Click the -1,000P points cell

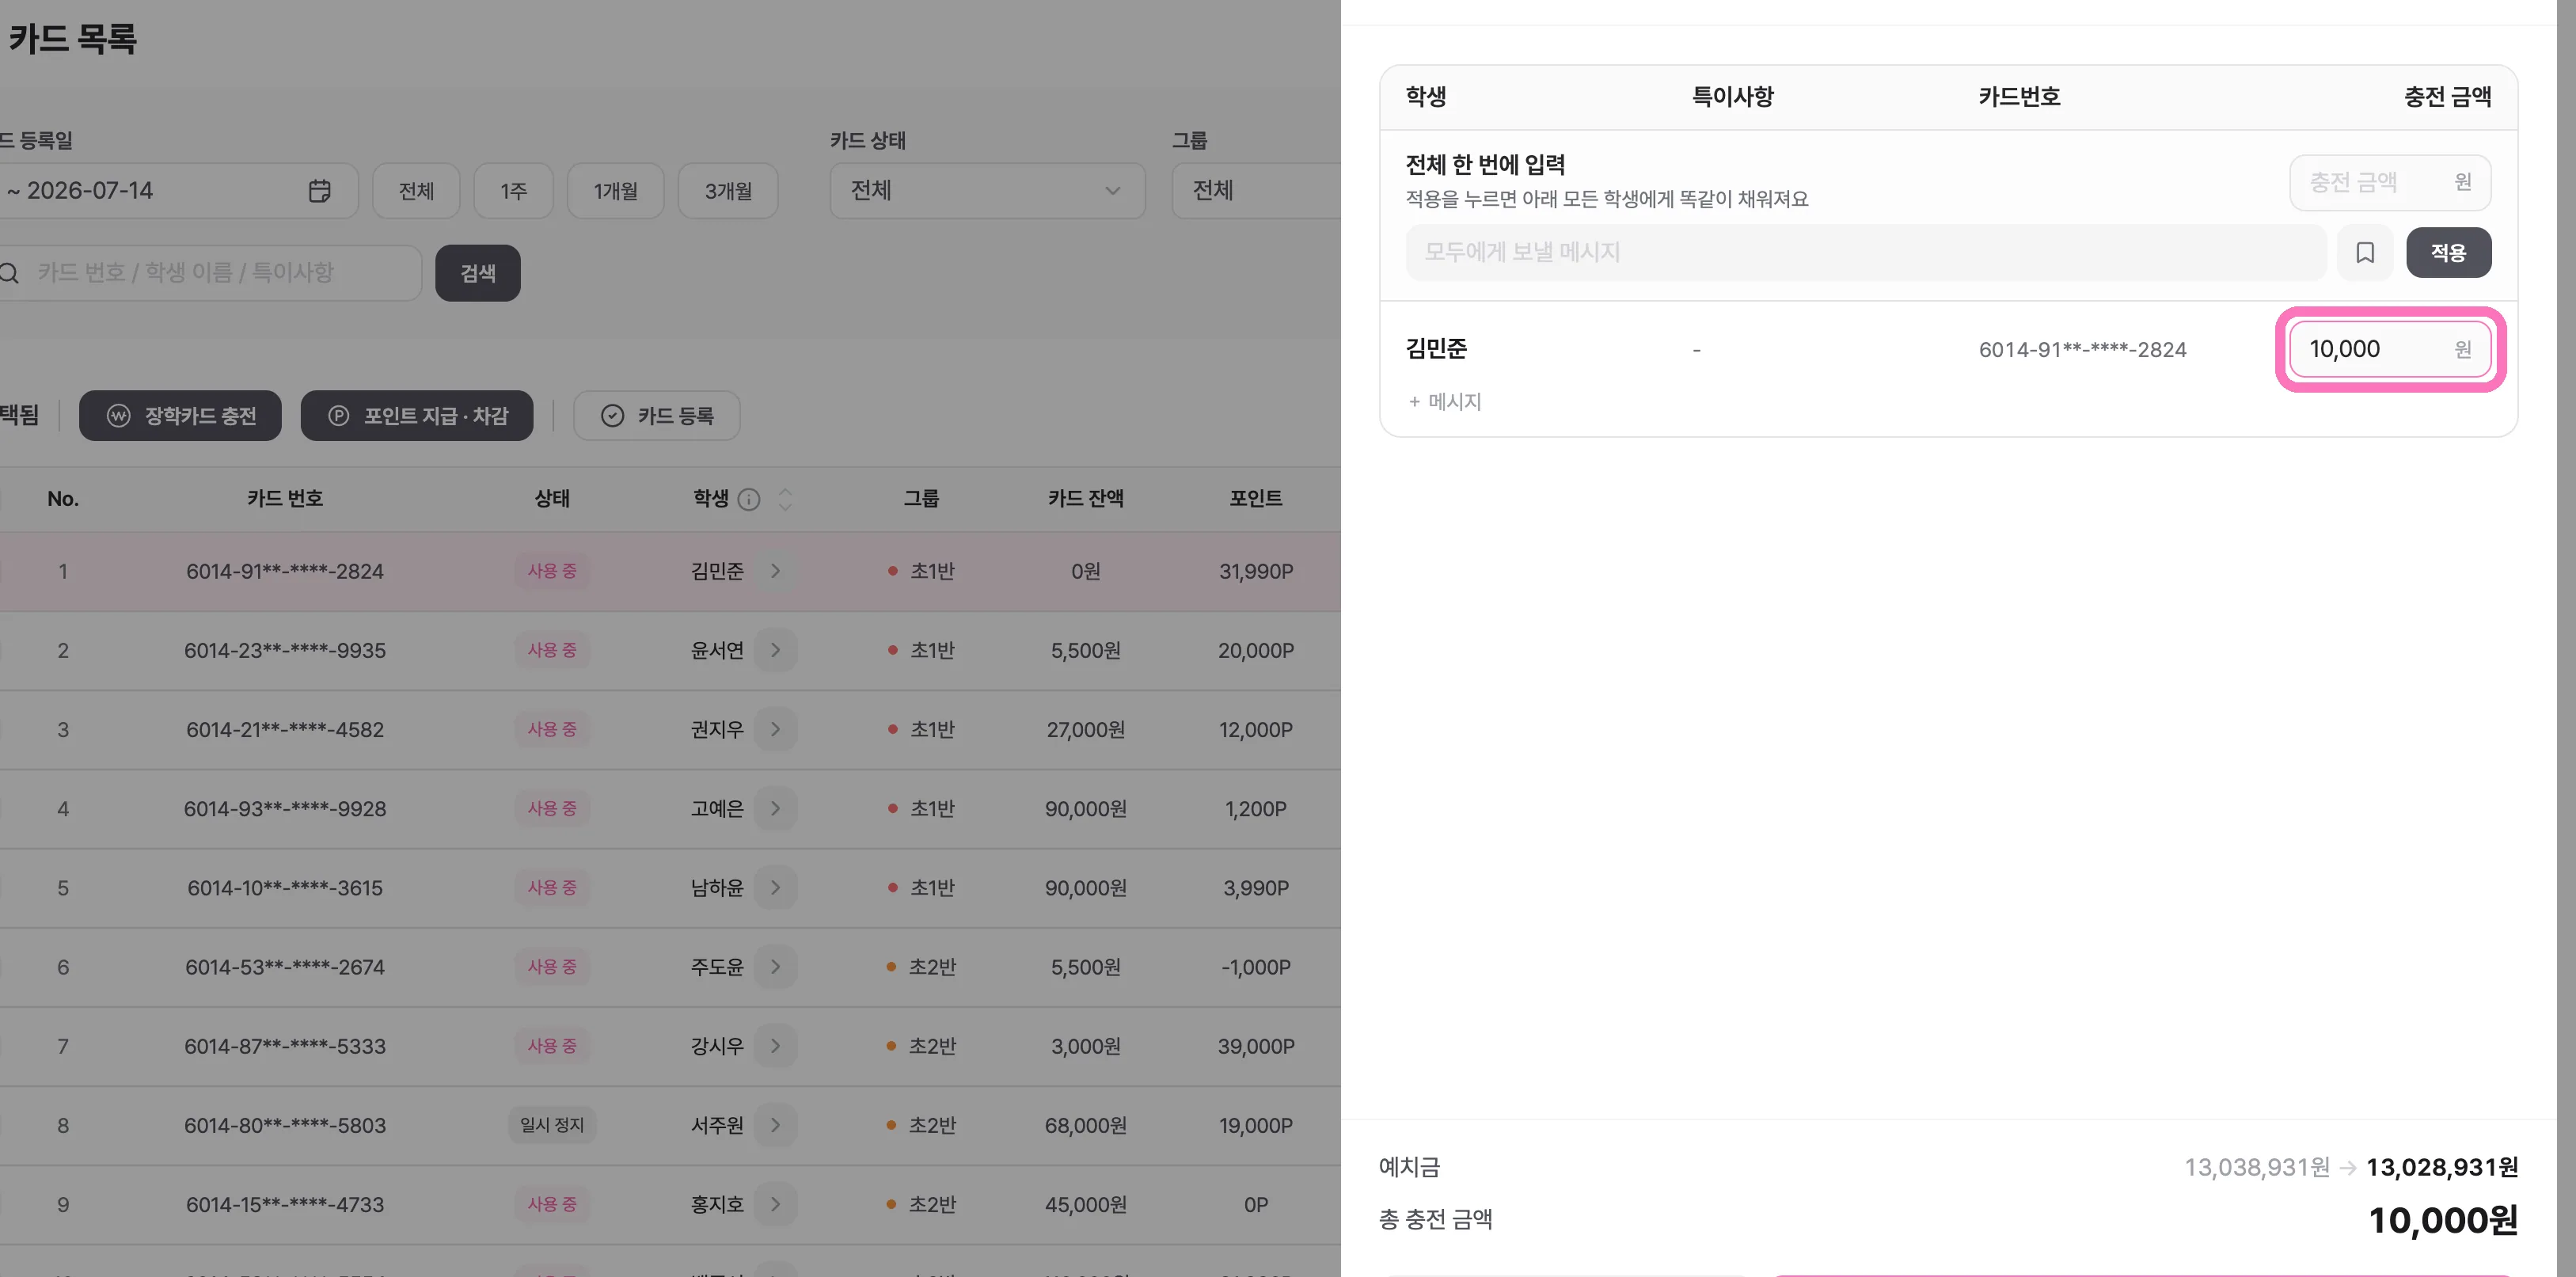coord(1256,967)
